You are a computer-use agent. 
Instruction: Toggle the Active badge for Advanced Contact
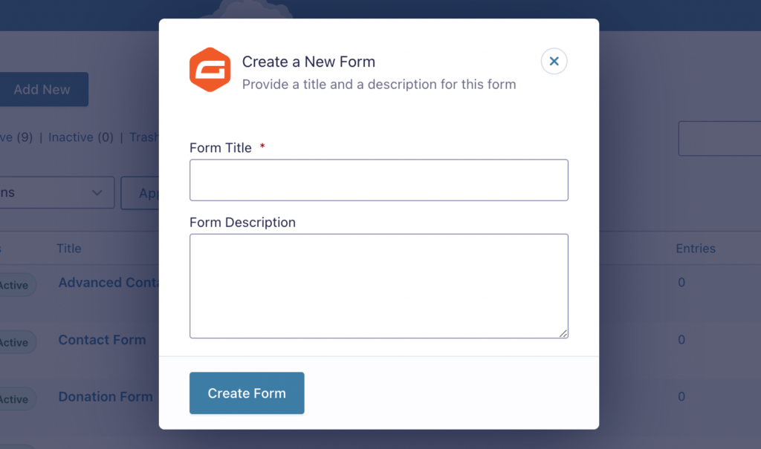tap(13, 285)
